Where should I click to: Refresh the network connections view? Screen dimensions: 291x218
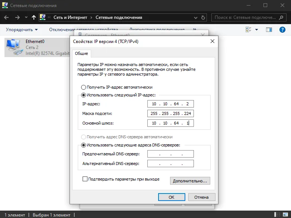203,17
